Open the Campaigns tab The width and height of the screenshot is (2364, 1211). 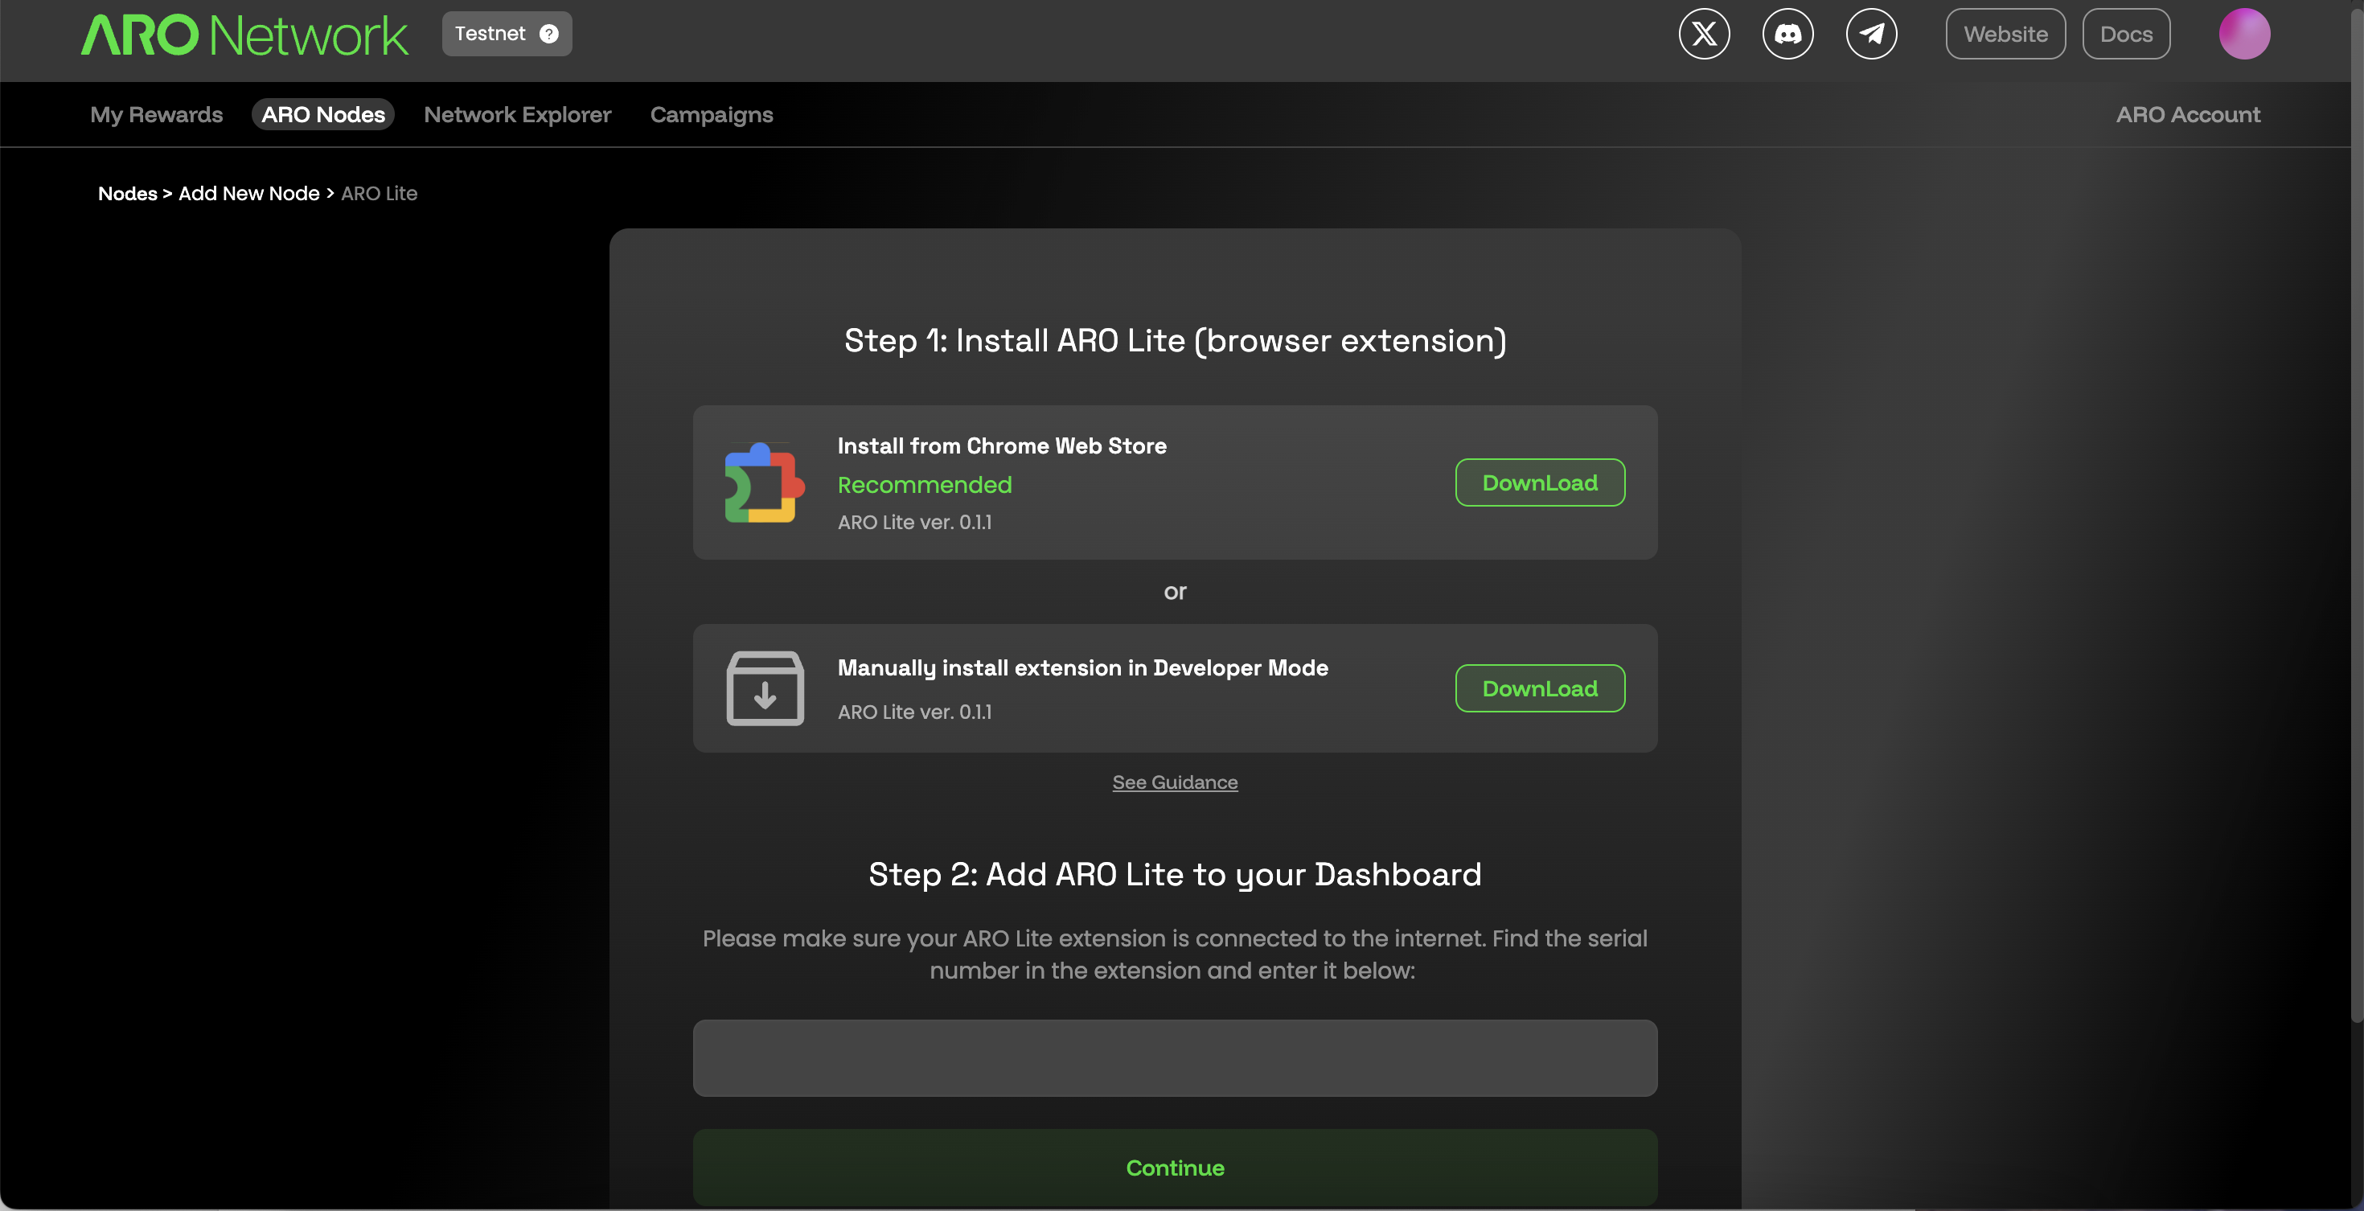pos(712,115)
